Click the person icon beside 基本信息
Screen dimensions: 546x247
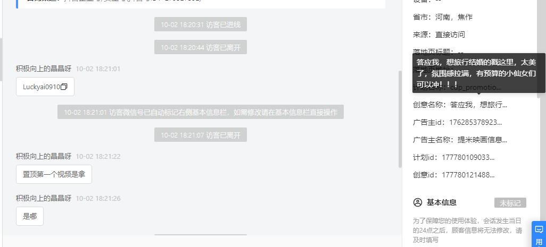[418, 202]
